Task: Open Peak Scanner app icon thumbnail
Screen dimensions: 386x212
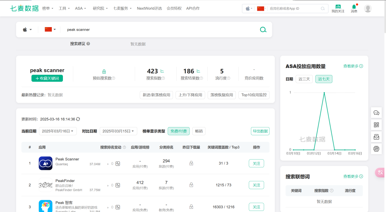Action: pyautogui.click(x=45, y=163)
